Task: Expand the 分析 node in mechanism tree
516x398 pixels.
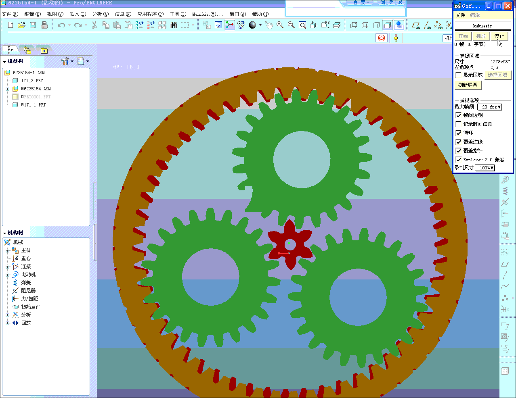Action: [x=8, y=315]
